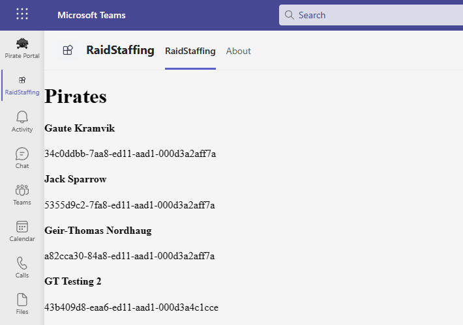Select RaidStaffing app in left rail
The image size is (463, 325).
coord(22,85)
